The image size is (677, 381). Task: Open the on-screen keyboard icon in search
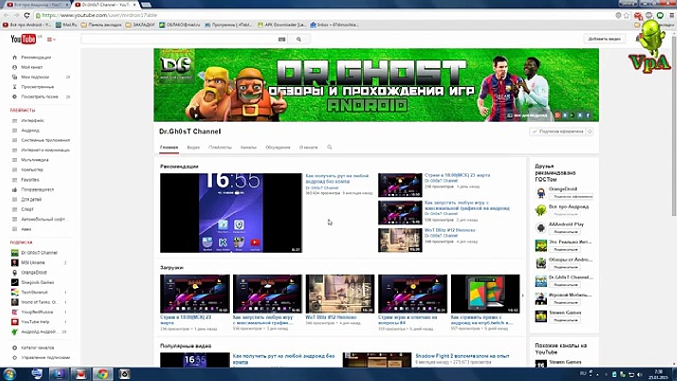point(281,39)
